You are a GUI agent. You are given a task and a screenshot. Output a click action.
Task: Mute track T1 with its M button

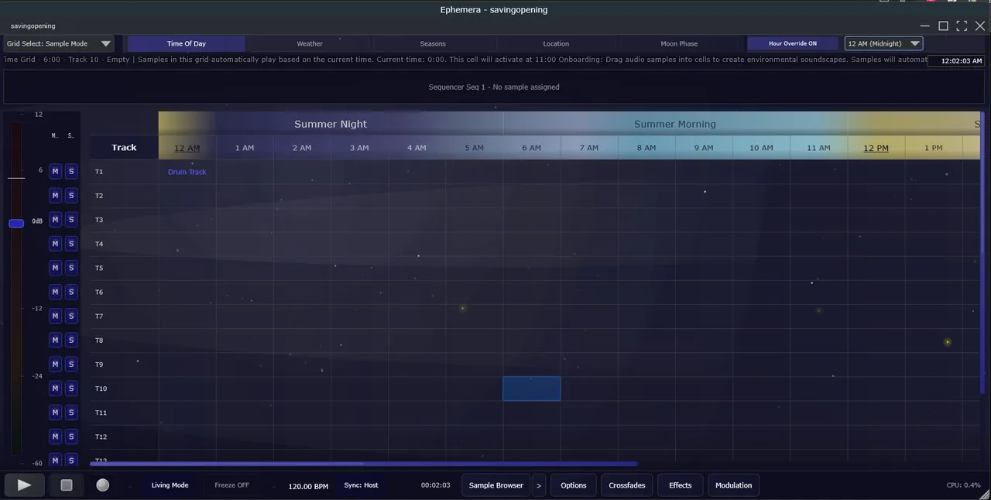point(54,171)
